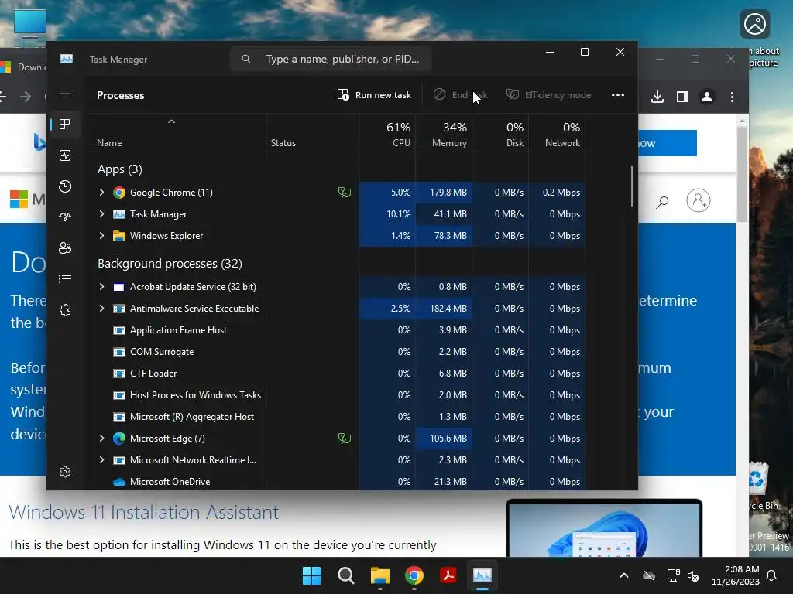Viewport: 793px width, 594px height.
Task: Click the Efficiency mode button
Action: (x=549, y=95)
